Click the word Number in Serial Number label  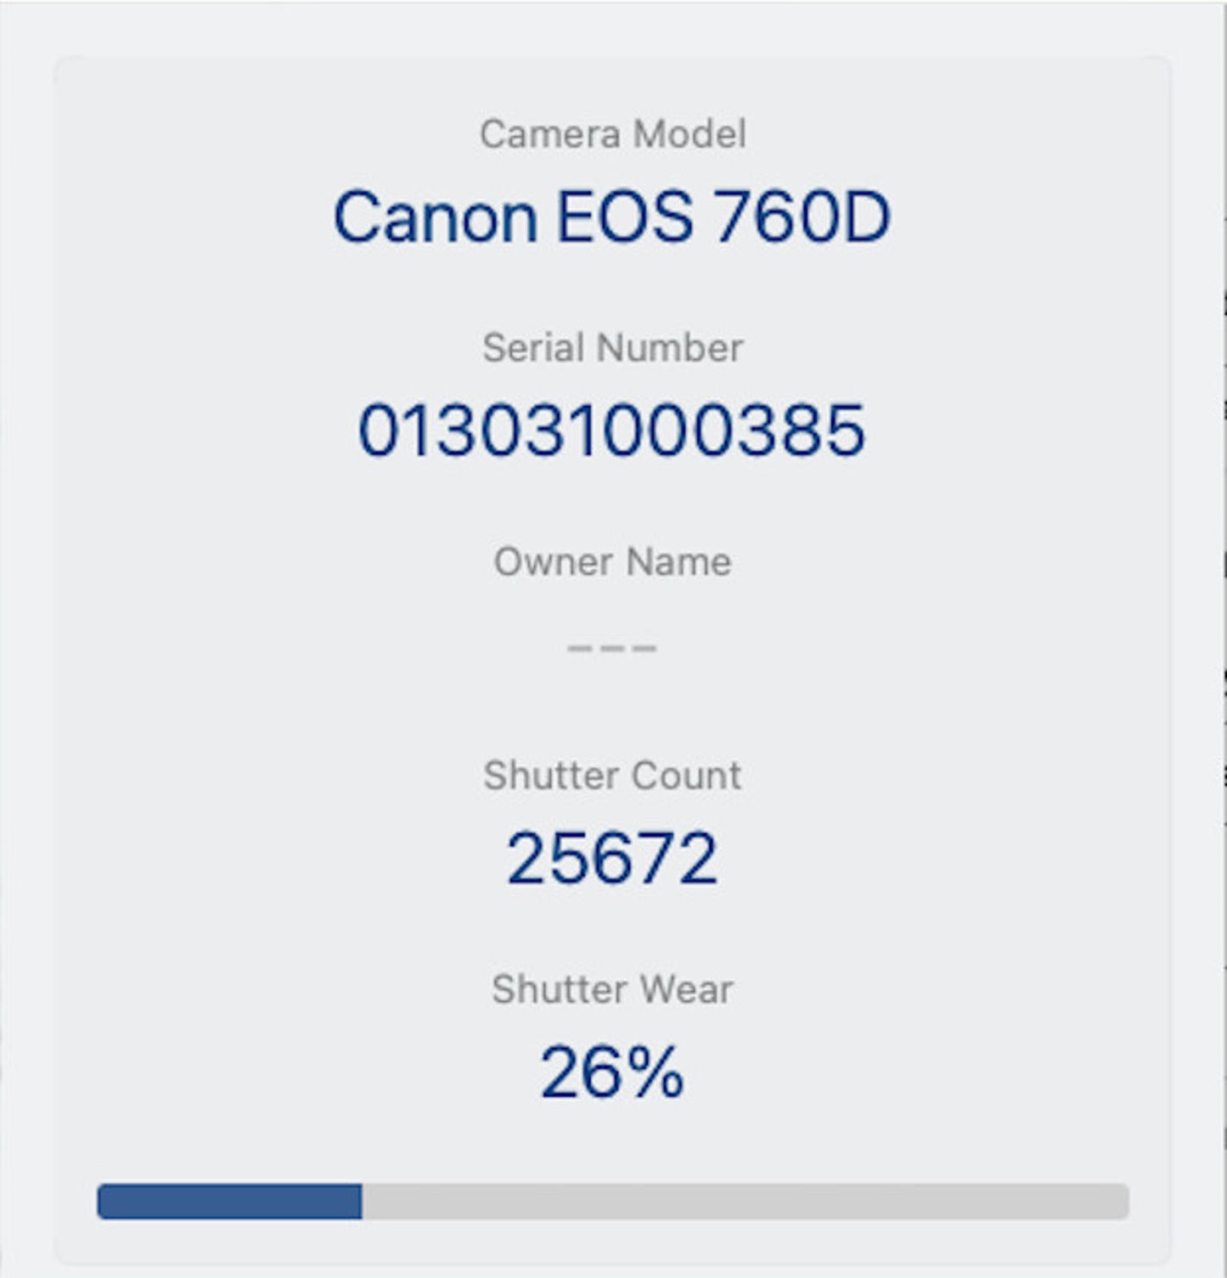coord(670,348)
